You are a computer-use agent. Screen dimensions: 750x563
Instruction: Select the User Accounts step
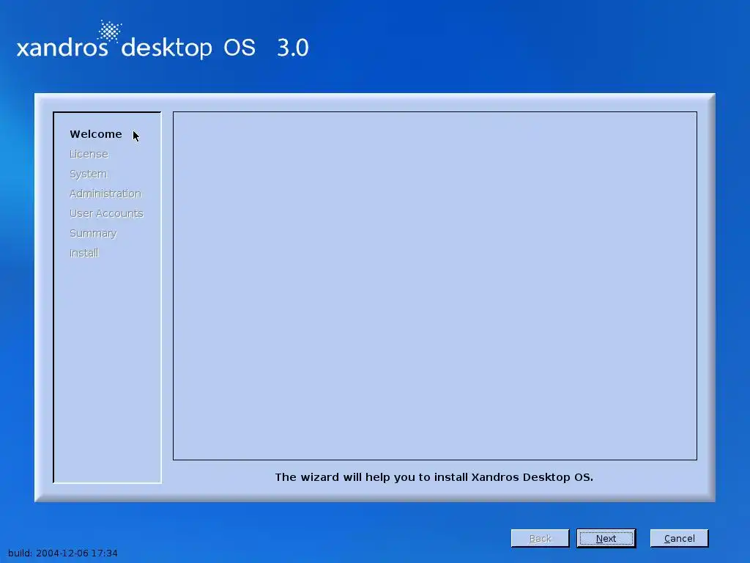(107, 213)
